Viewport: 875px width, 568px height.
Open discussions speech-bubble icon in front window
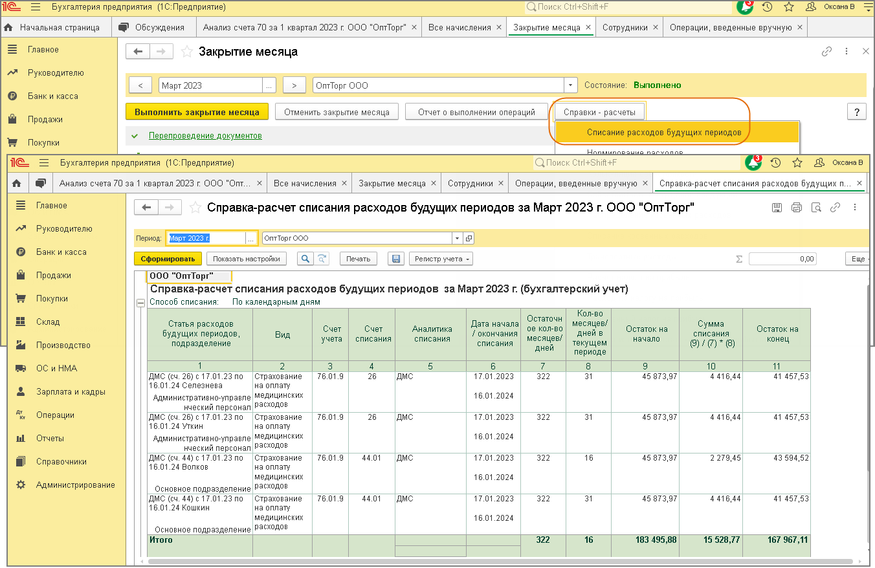point(40,184)
